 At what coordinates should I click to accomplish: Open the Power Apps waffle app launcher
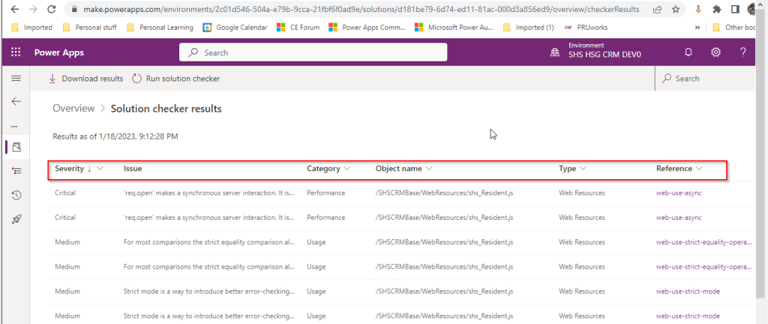click(16, 52)
